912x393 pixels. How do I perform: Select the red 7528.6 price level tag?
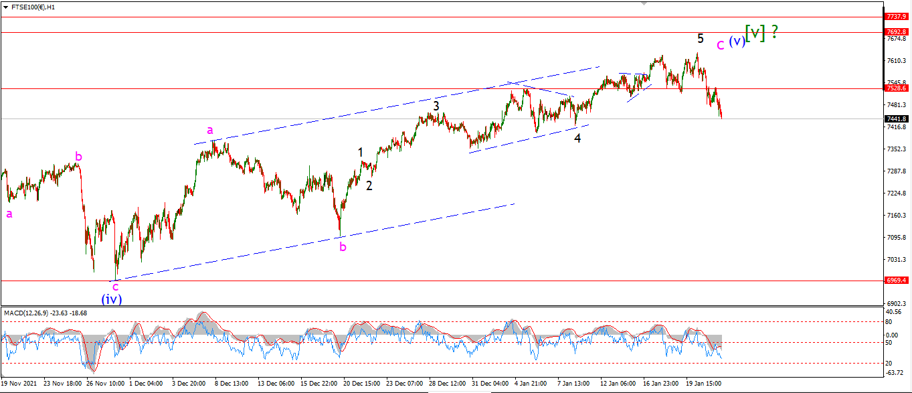pyautogui.click(x=896, y=88)
